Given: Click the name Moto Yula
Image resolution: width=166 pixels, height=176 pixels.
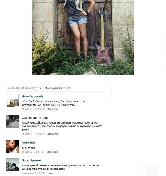Looking at the screenshot, I should pyautogui.click(x=28, y=142).
